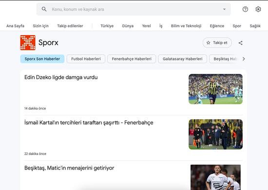This screenshot has height=190, width=268.
Task: Open the help question mark icon
Action: click(245, 9)
